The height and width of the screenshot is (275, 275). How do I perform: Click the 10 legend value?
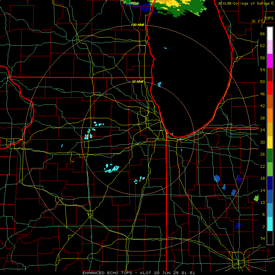click(x=262, y=202)
